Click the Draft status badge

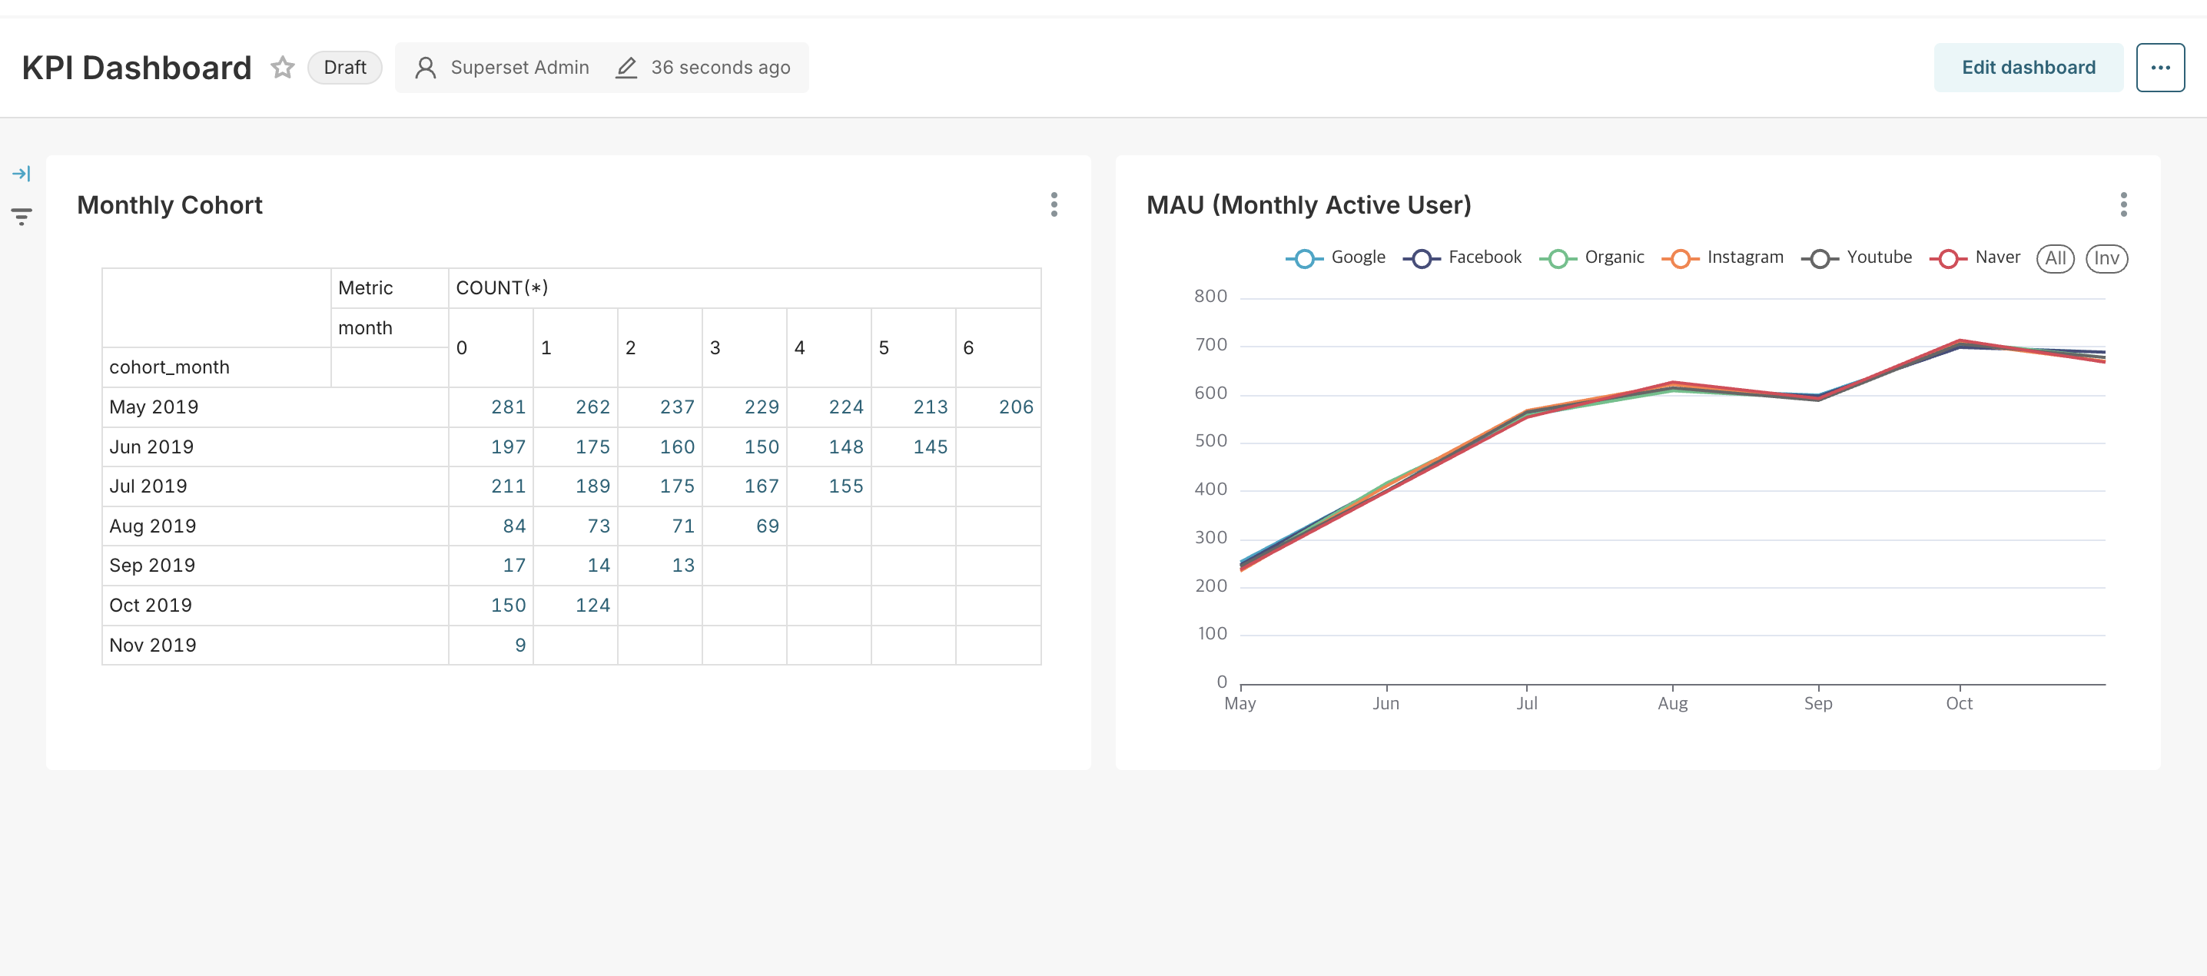344,67
